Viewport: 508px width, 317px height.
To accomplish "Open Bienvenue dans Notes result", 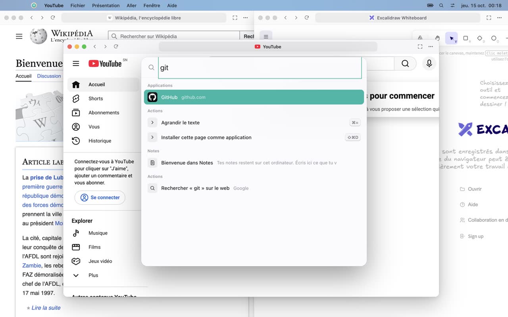I will coord(254,163).
